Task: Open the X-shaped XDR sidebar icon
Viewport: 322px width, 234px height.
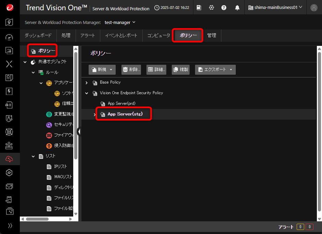Action: 9,64
